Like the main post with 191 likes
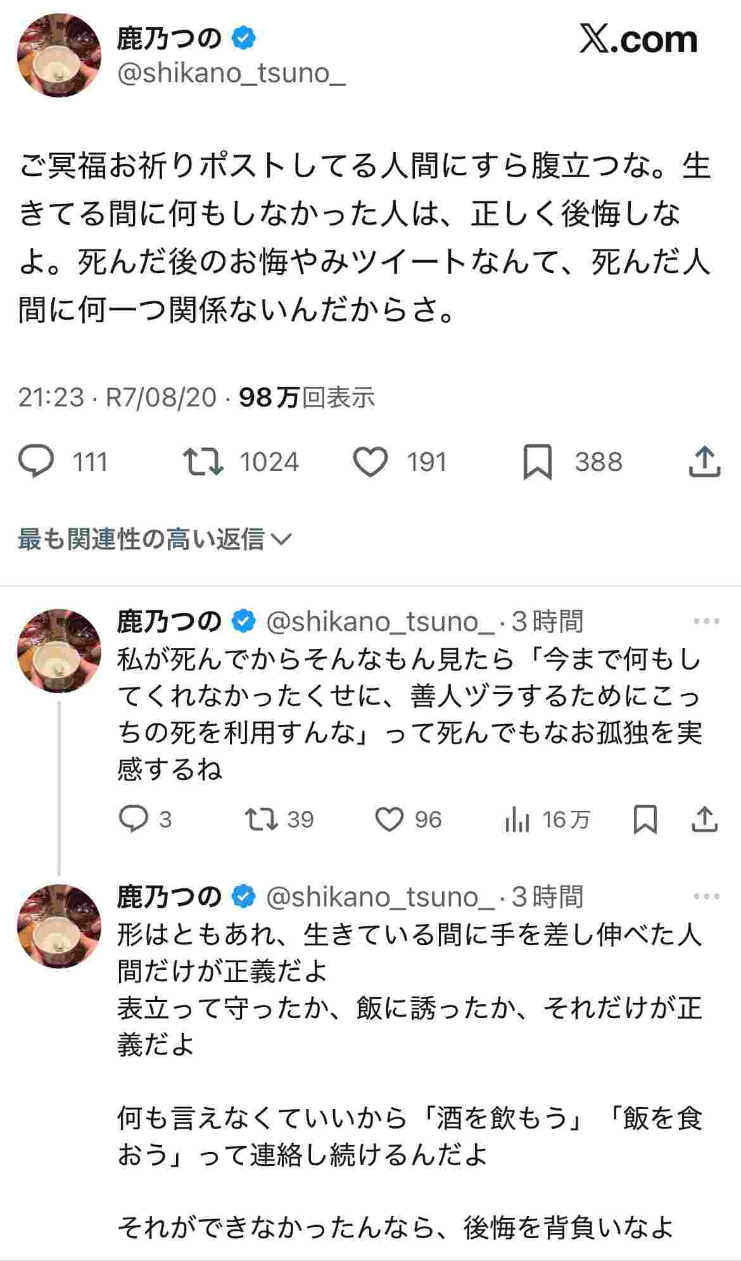The width and height of the screenshot is (741, 1261). 370,461
